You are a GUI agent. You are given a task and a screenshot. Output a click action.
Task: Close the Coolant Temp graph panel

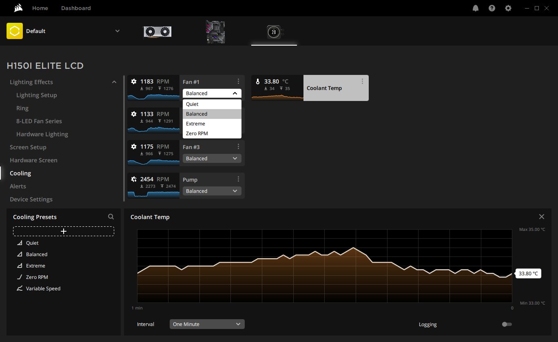click(542, 217)
